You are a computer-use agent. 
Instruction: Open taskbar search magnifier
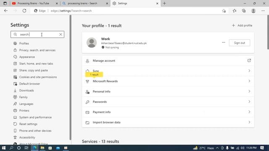pos(11,148)
